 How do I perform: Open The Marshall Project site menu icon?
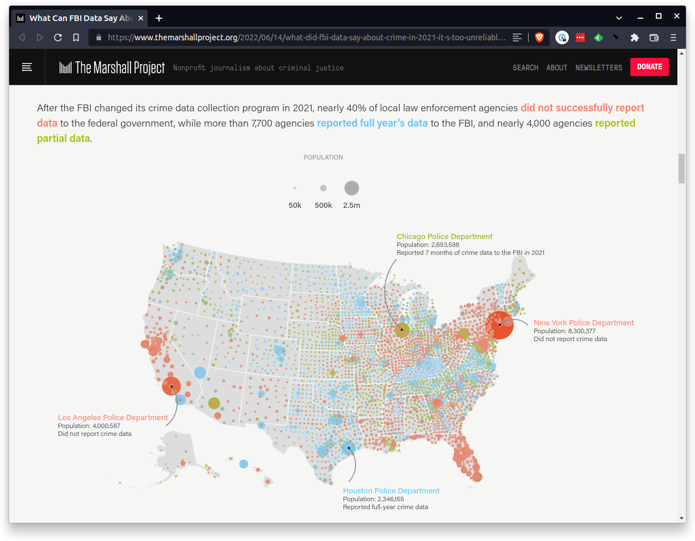pyautogui.click(x=27, y=67)
